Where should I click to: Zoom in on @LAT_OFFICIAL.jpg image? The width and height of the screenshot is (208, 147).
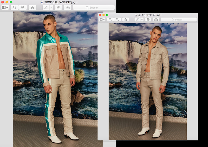click(117, 19)
